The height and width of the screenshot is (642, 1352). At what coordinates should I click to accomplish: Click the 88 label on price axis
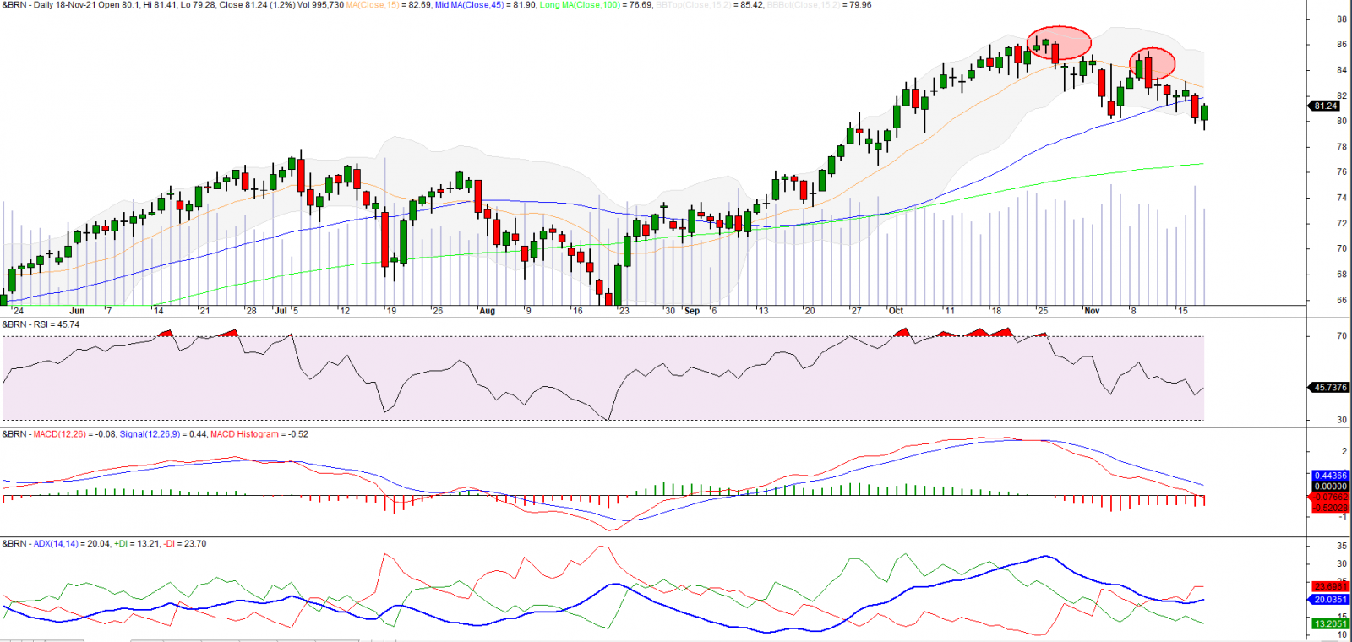[x=1342, y=19]
